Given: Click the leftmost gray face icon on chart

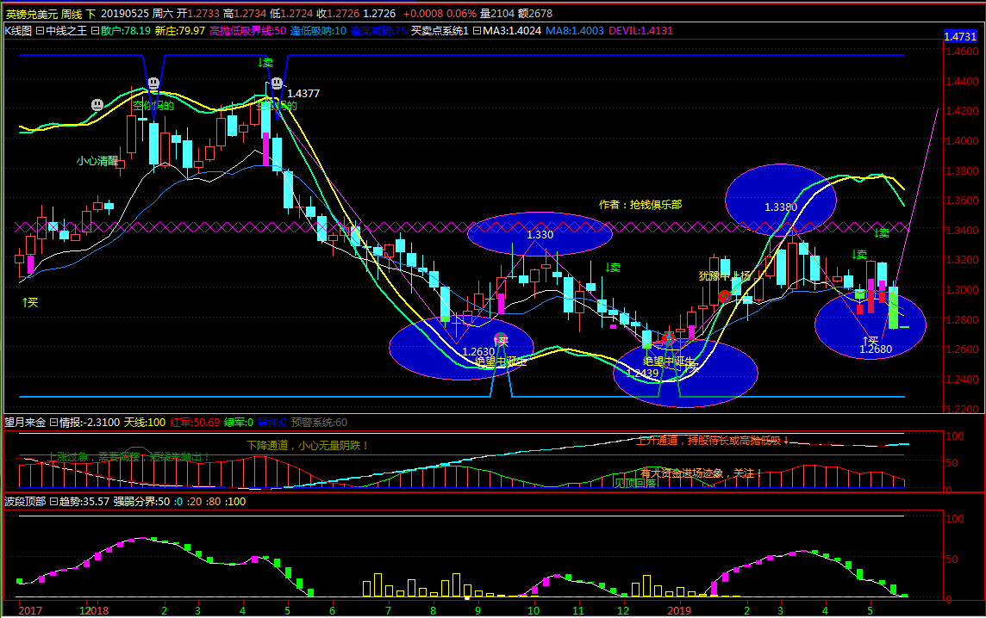Looking at the screenshot, I should [x=97, y=105].
